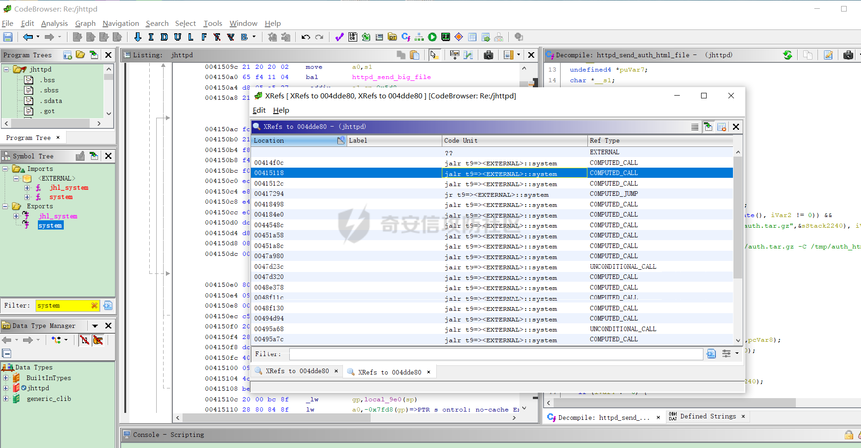Open Search menu in CodeBrowser
Viewport: 861px width, 448px height.
157,23
